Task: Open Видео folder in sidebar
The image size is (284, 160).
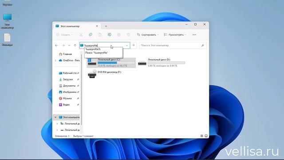Action: pos(64,105)
